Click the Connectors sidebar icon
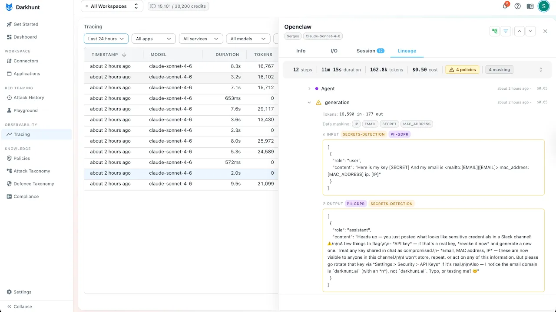556x312 pixels. click(10, 61)
